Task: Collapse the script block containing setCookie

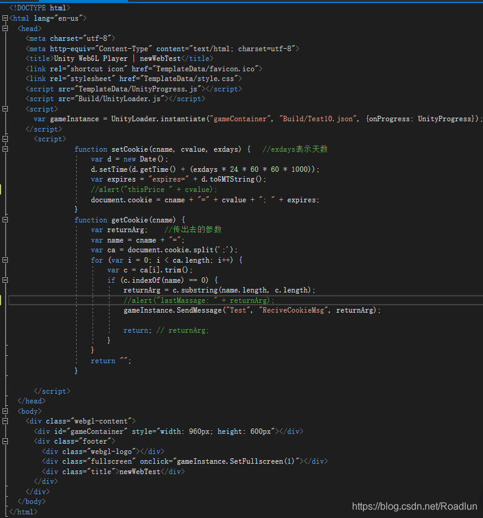Action: [x=5, y=139]
